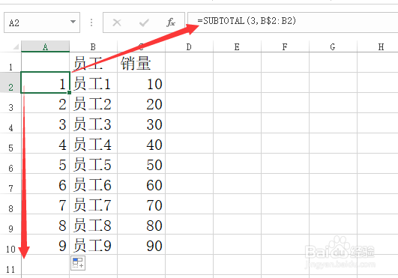This screenshot has height=278, width=398.
Task: Click the Enter checkmark formula icon
Action: tap(144, 22)
